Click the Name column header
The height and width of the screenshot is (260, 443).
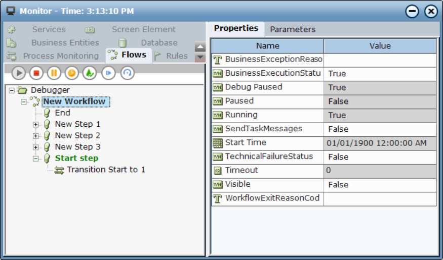point(267,46)
